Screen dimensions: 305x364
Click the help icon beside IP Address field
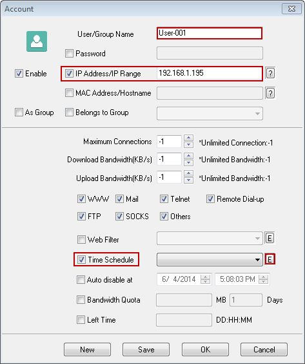tap(270, 73)
